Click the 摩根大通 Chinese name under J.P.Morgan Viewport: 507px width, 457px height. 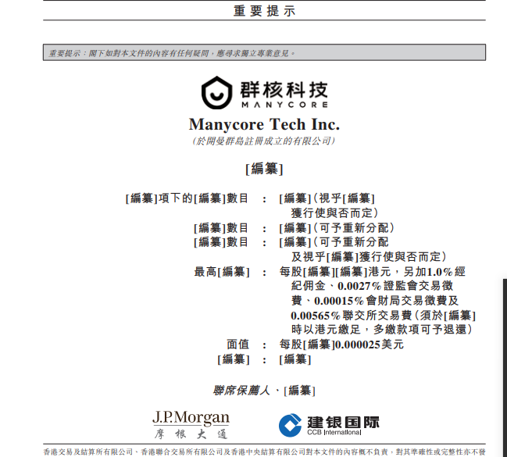[191, 434]
